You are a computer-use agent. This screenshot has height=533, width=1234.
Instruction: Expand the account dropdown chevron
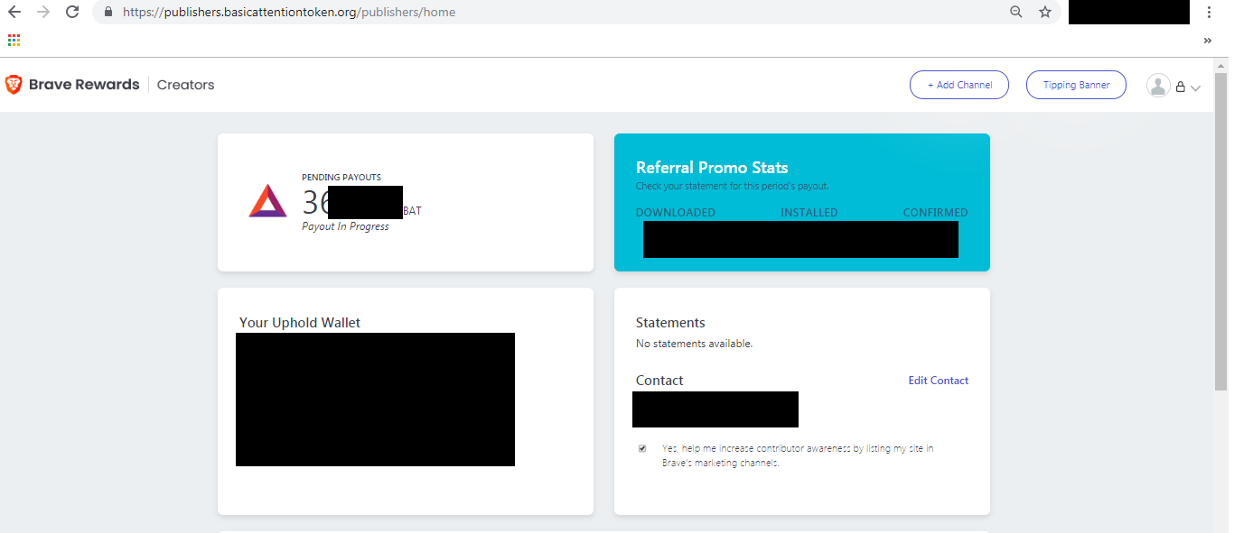[1195, 88]
